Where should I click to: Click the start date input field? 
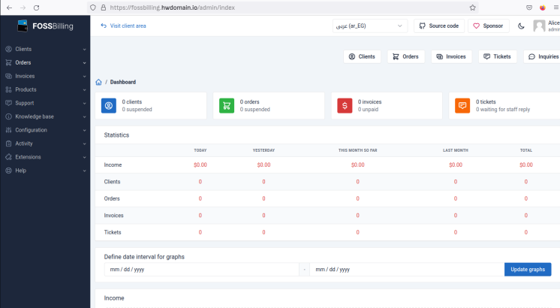pyautogui.click(x=200, y=269)
